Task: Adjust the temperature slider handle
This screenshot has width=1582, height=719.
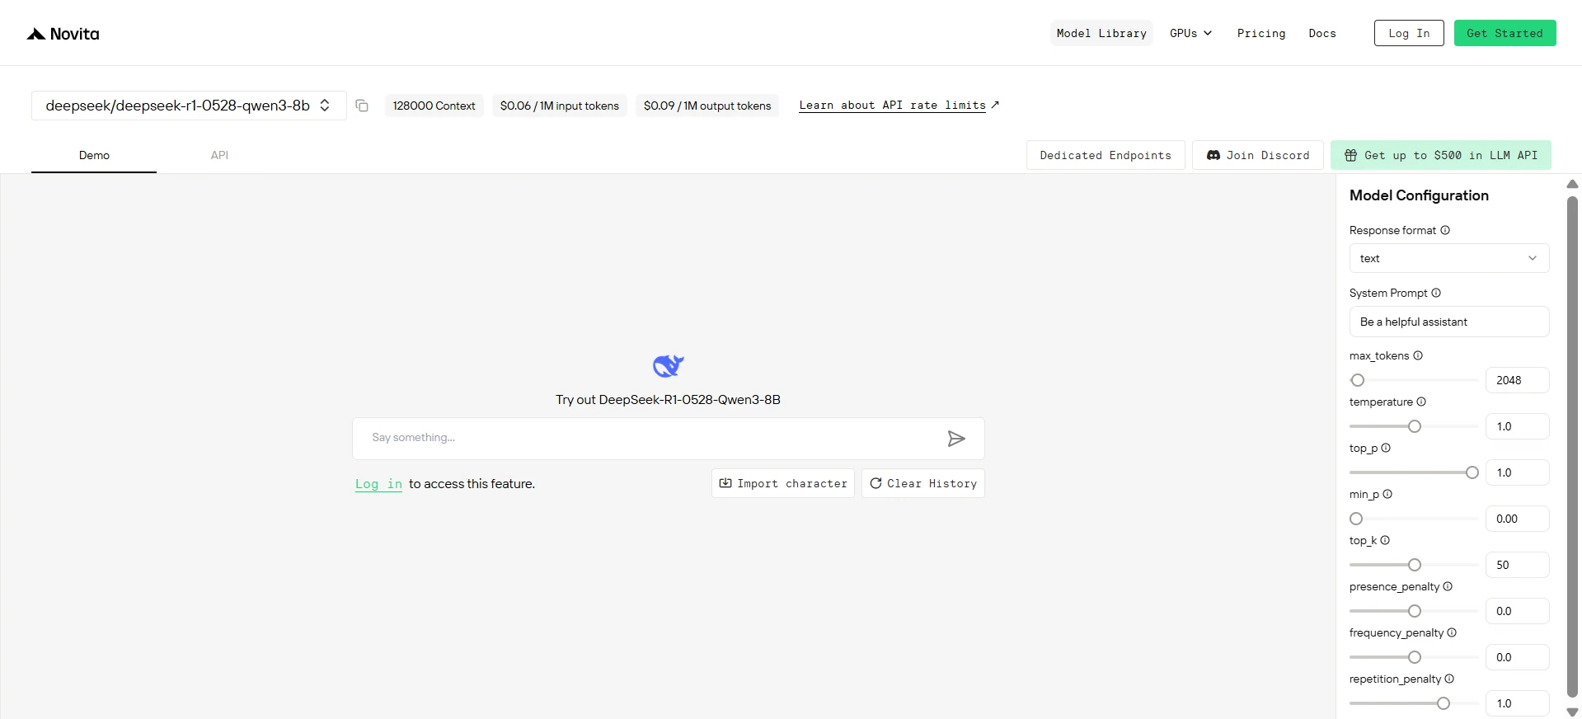Action: 1415,426
